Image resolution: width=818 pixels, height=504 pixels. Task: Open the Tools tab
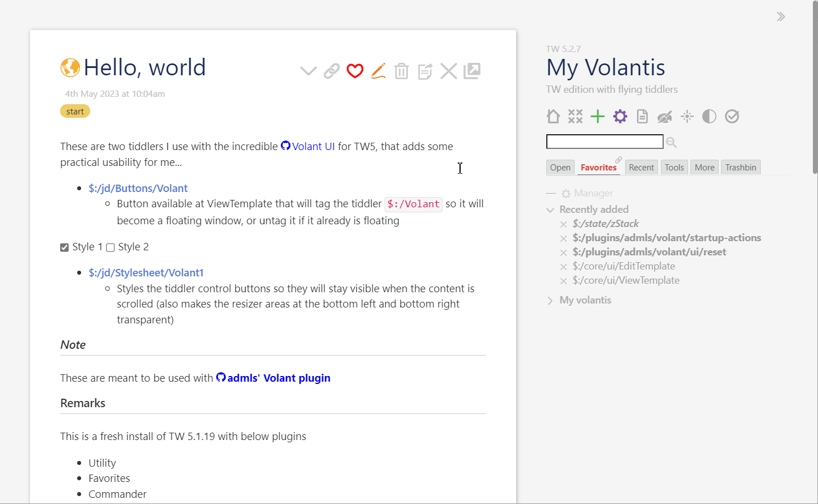pos(674,168)
